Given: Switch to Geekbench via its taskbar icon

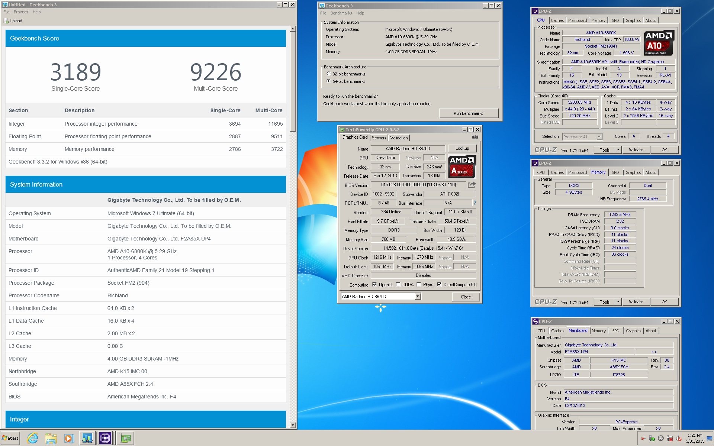Looking at the screenshot, I should [87, 439].
